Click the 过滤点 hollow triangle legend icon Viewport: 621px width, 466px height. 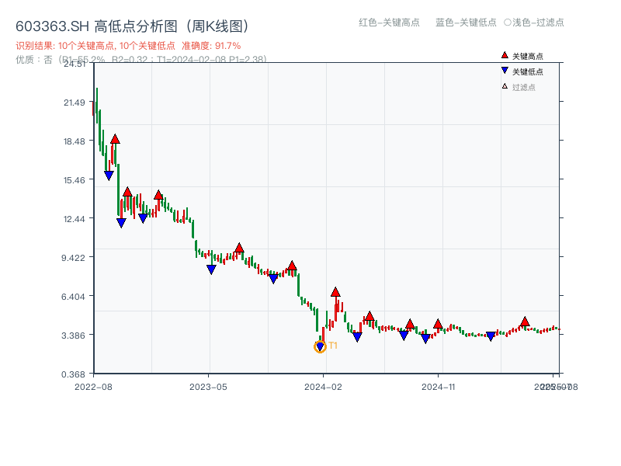(x=503, y=85)
